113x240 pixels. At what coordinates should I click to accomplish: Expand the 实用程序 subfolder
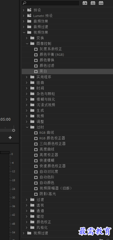(x=27, y=77)
